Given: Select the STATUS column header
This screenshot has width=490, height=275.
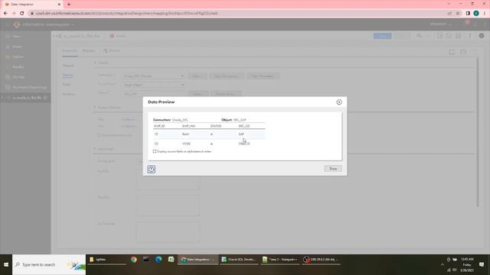Looking at the screenshot, I should (x=216, y=126).
